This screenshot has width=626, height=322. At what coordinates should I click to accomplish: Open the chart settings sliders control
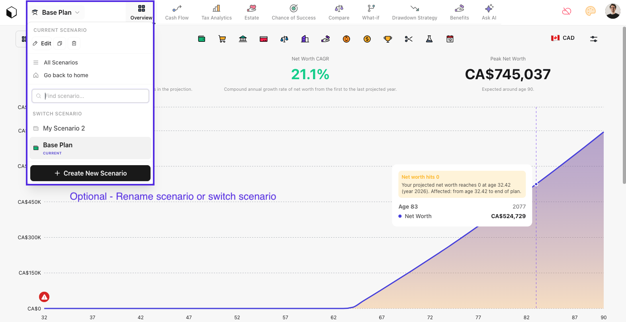pyautogui.click(x=594, y=39)
